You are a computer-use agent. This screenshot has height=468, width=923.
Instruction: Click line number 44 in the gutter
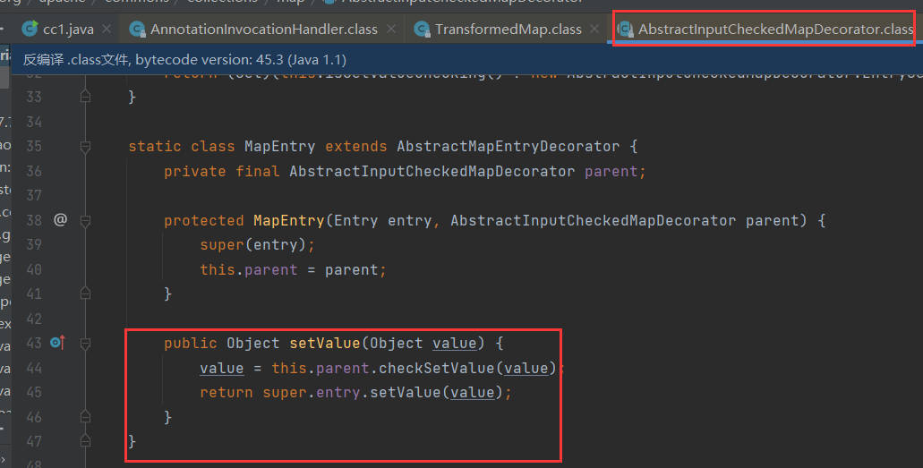click(34, 368)
